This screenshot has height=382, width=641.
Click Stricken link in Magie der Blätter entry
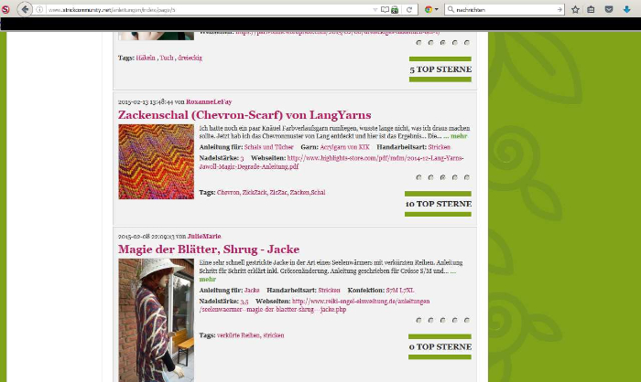click(329, 291)
